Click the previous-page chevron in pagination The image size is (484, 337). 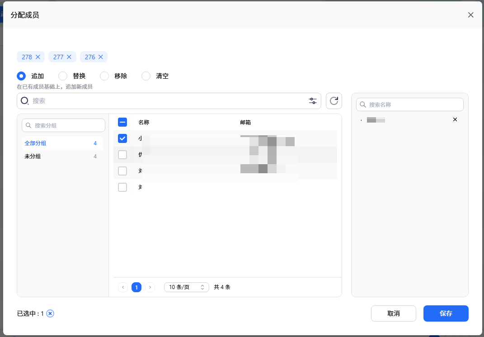pyautogui.click(x=122, y=287)
